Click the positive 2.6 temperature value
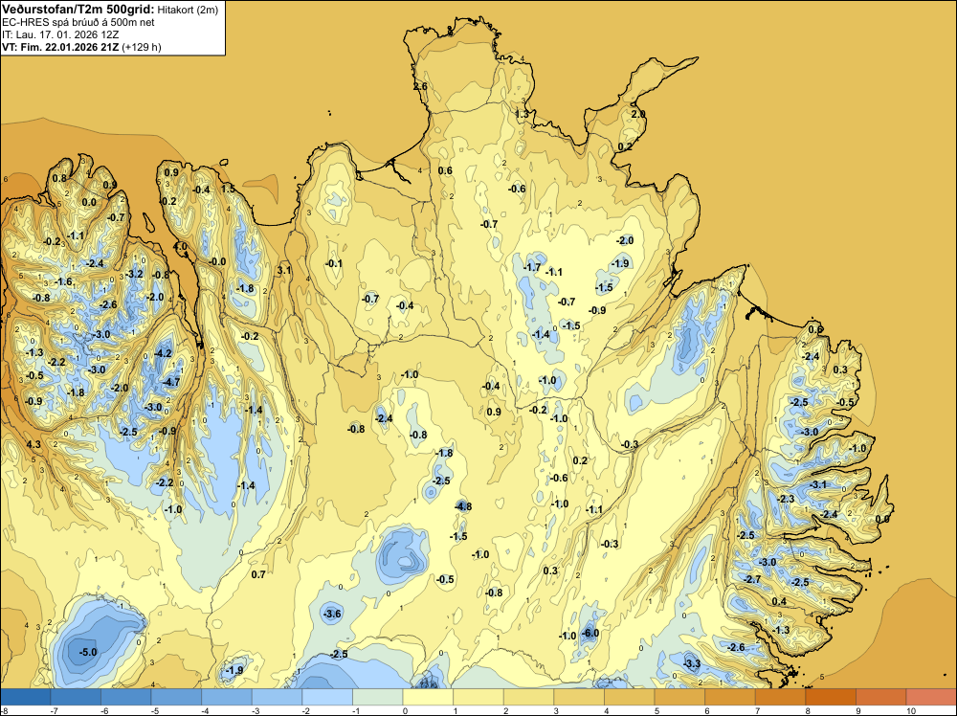This screenshot has width=957, height=716. [x=420, y=87]
